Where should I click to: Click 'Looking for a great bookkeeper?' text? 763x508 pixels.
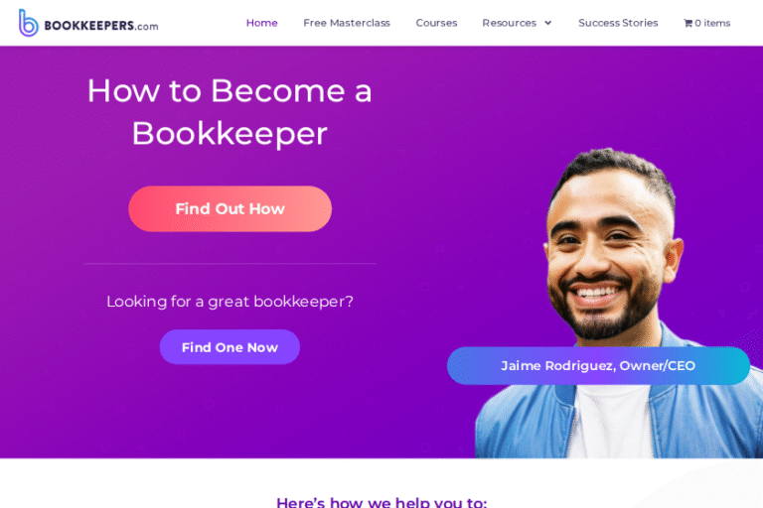click(x=229, y=302)
